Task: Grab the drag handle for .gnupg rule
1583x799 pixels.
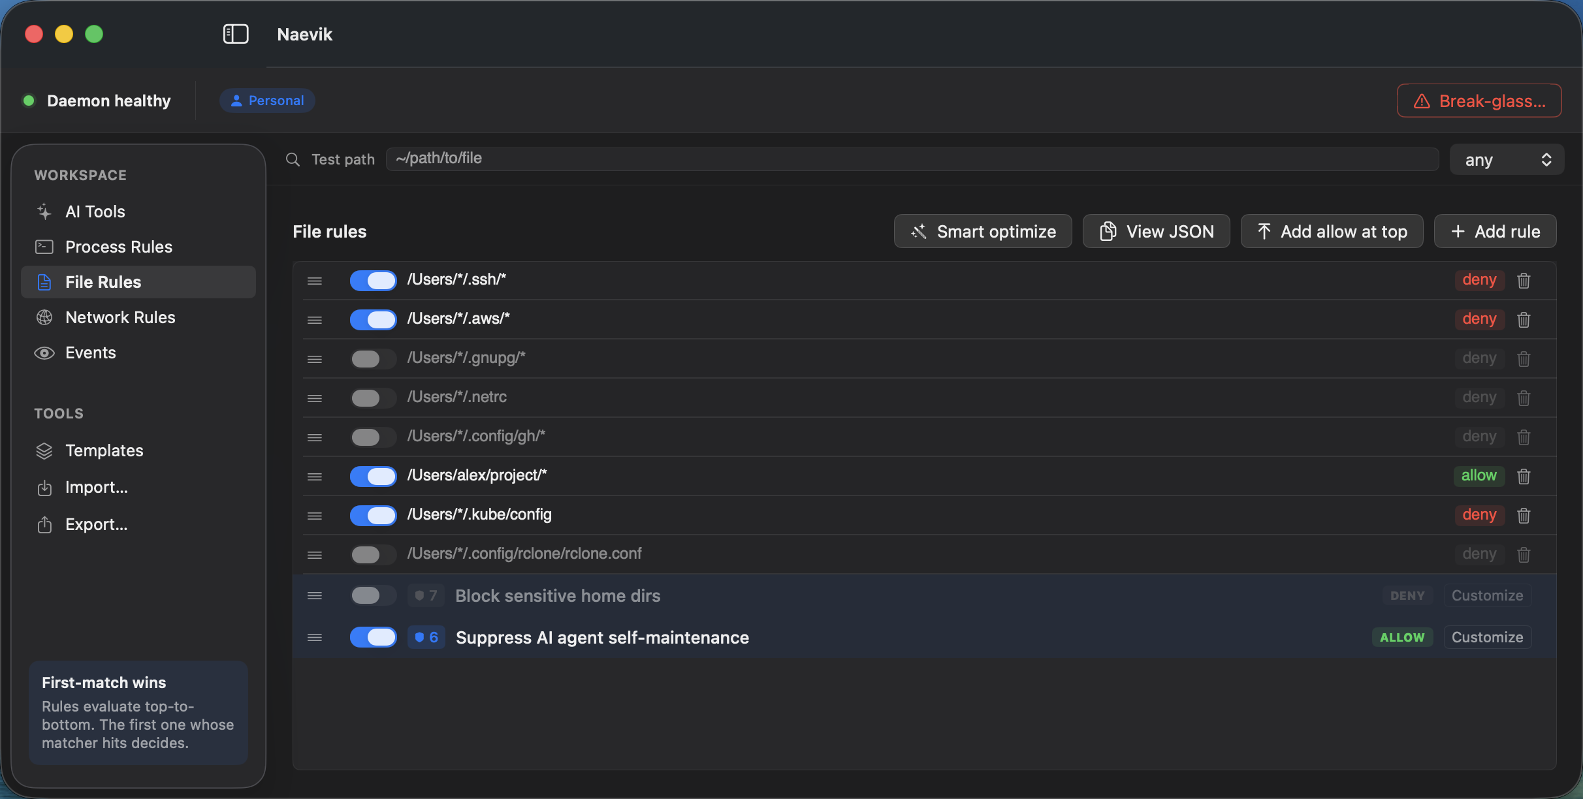Action: [315, 359]
